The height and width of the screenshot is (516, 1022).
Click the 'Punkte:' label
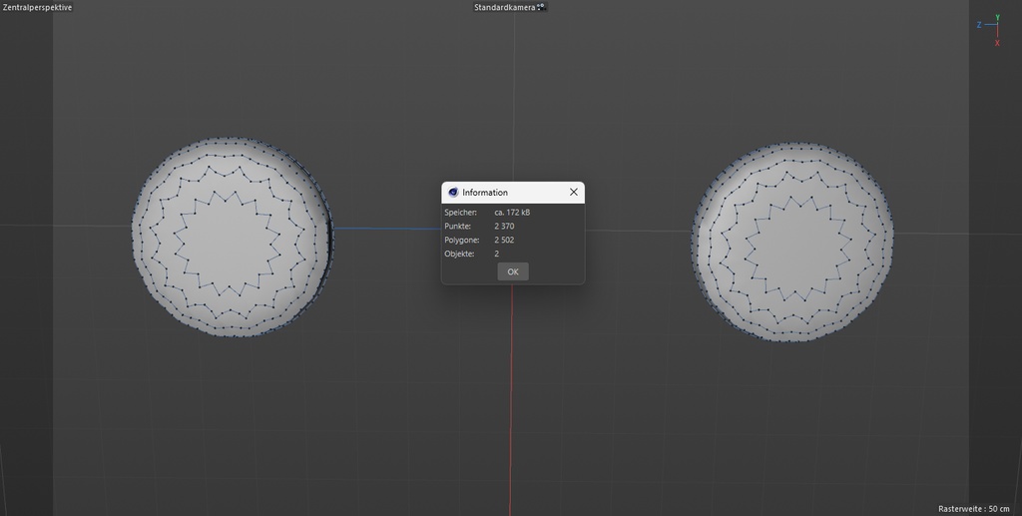coord(457,227)
